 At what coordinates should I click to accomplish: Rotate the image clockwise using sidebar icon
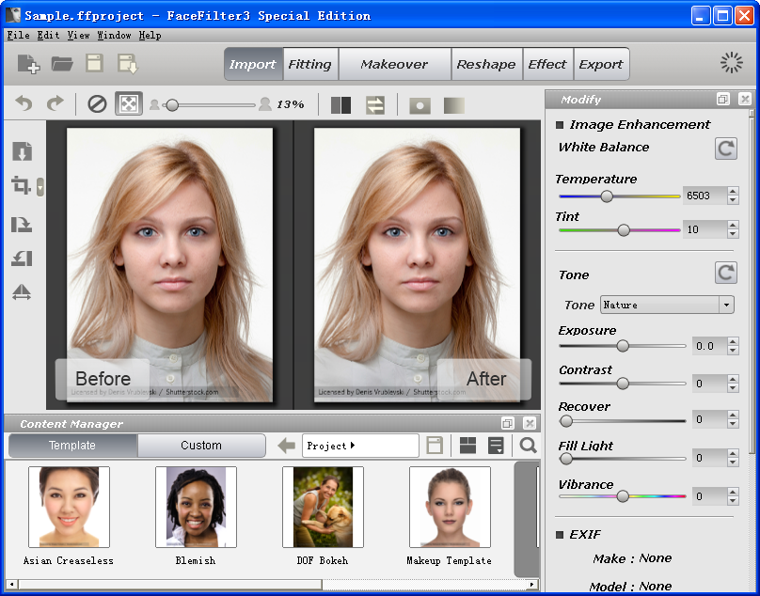[x=24, y=224]
